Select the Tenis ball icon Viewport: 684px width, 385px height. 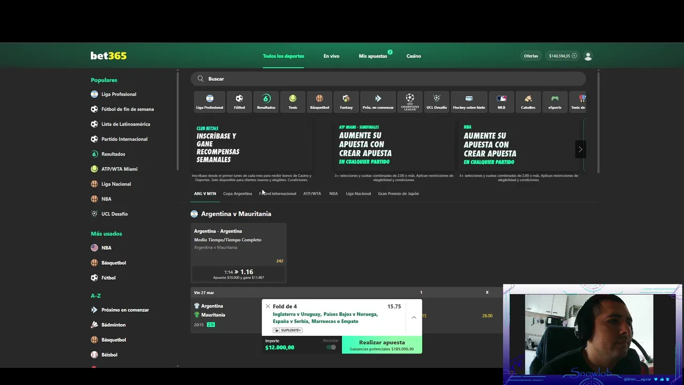coord(293,102)
